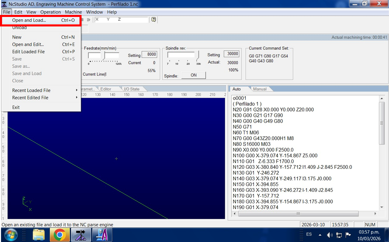Viewport: 389px width, 242px height.
Task: Click the Spindle rev slider handle
Action: pos(198,56)
